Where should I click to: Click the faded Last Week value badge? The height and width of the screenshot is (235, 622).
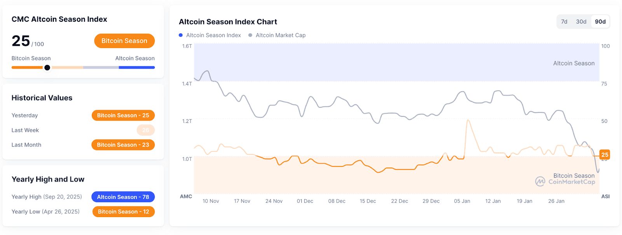[x=145, y=130]
